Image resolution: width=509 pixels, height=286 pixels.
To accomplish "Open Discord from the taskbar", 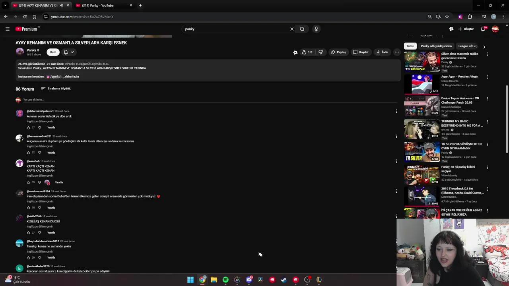I will [x=249, y=280].
